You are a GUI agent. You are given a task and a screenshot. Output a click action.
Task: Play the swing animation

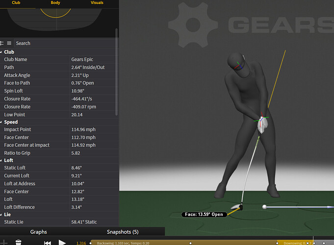[62, 243]
